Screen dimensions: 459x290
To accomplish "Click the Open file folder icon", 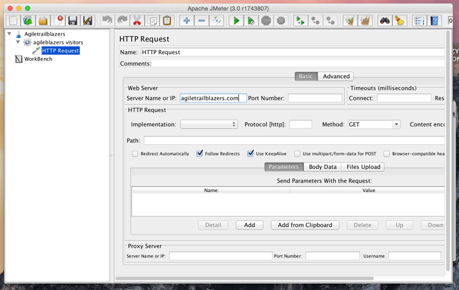I will point(43,21).
